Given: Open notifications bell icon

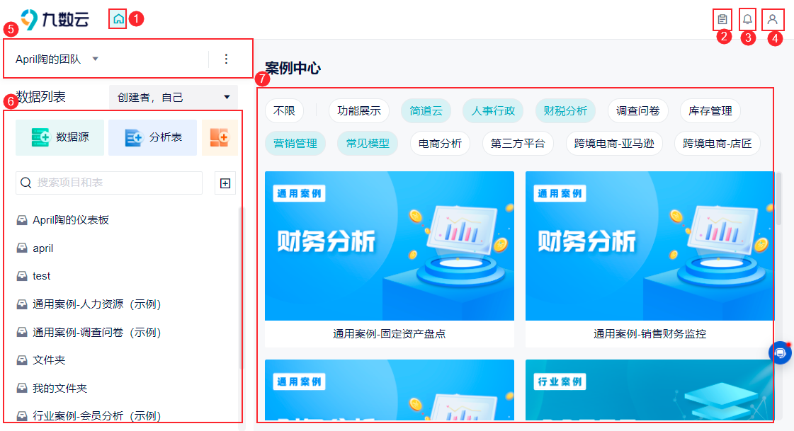Looking at the screenshot, I should (747, 20).
